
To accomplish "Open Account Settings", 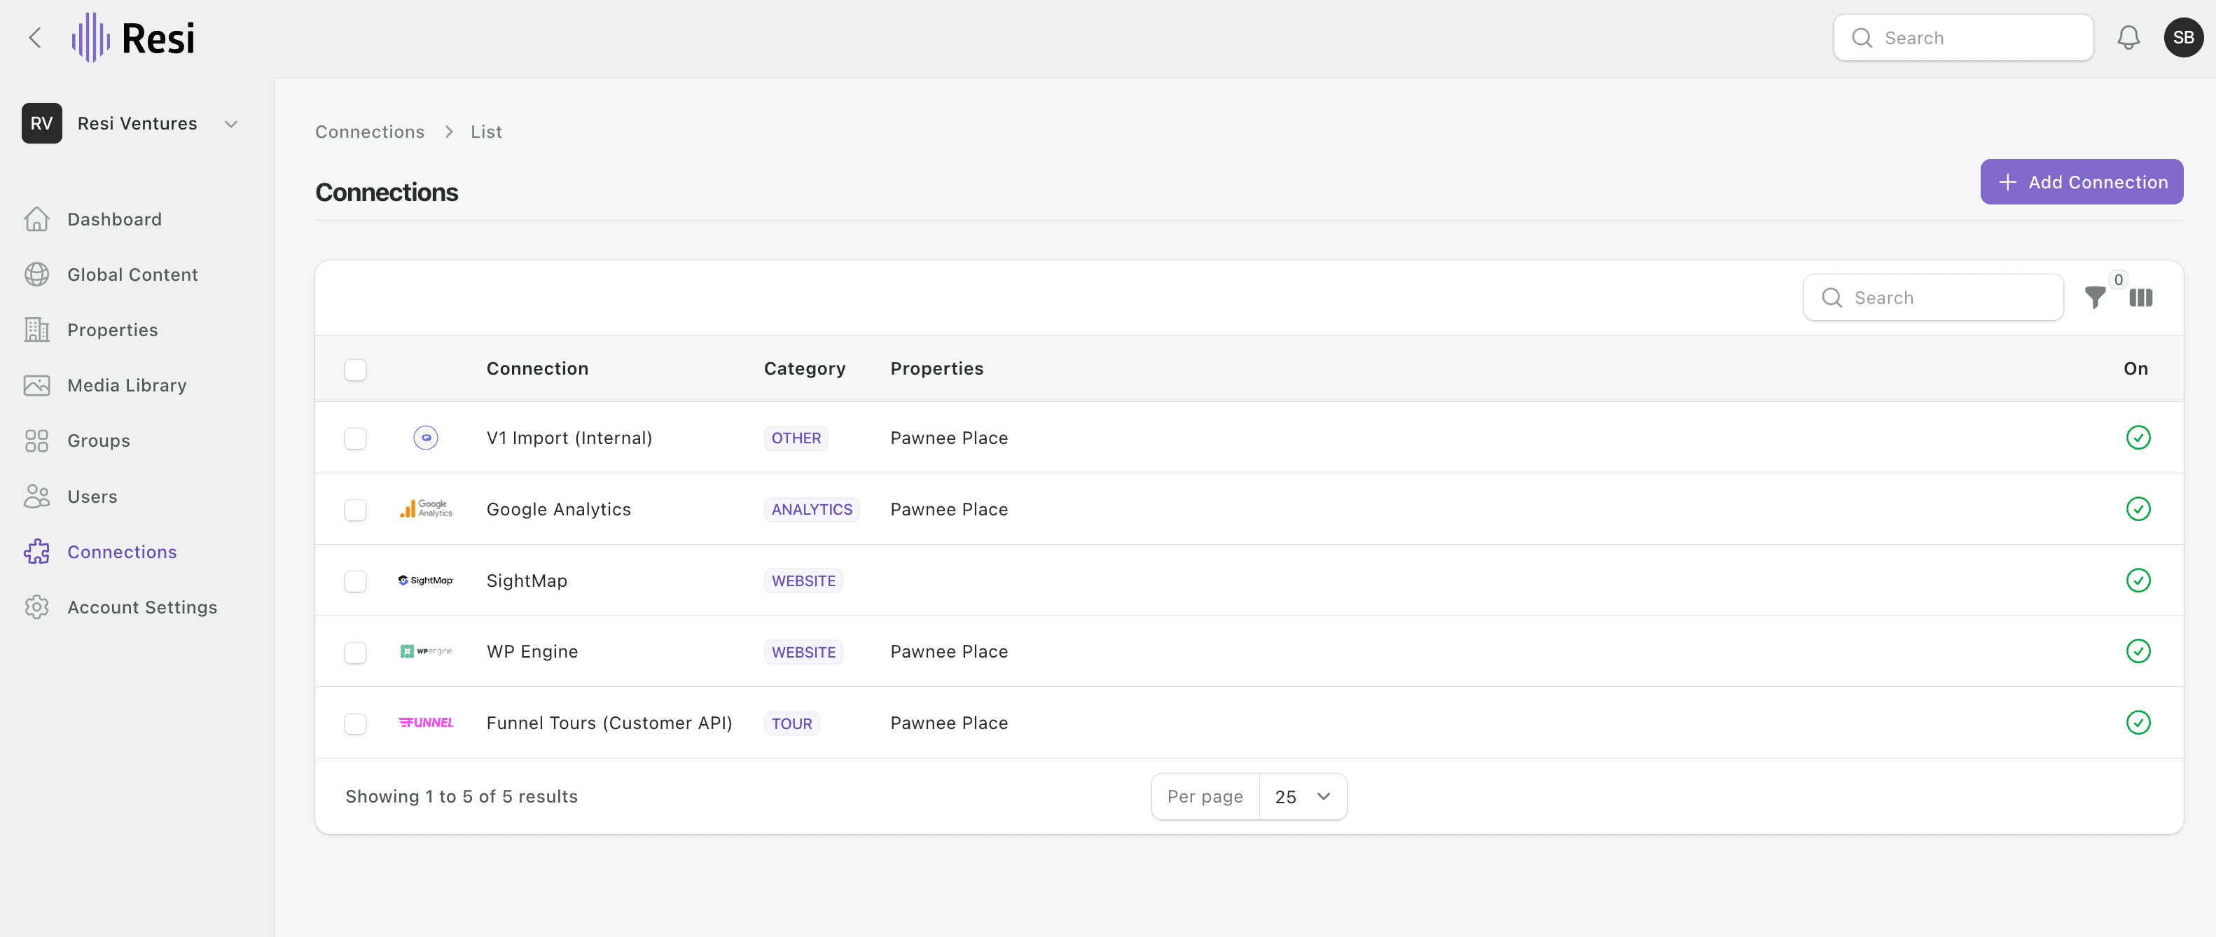I will click(x=120, y=607).
